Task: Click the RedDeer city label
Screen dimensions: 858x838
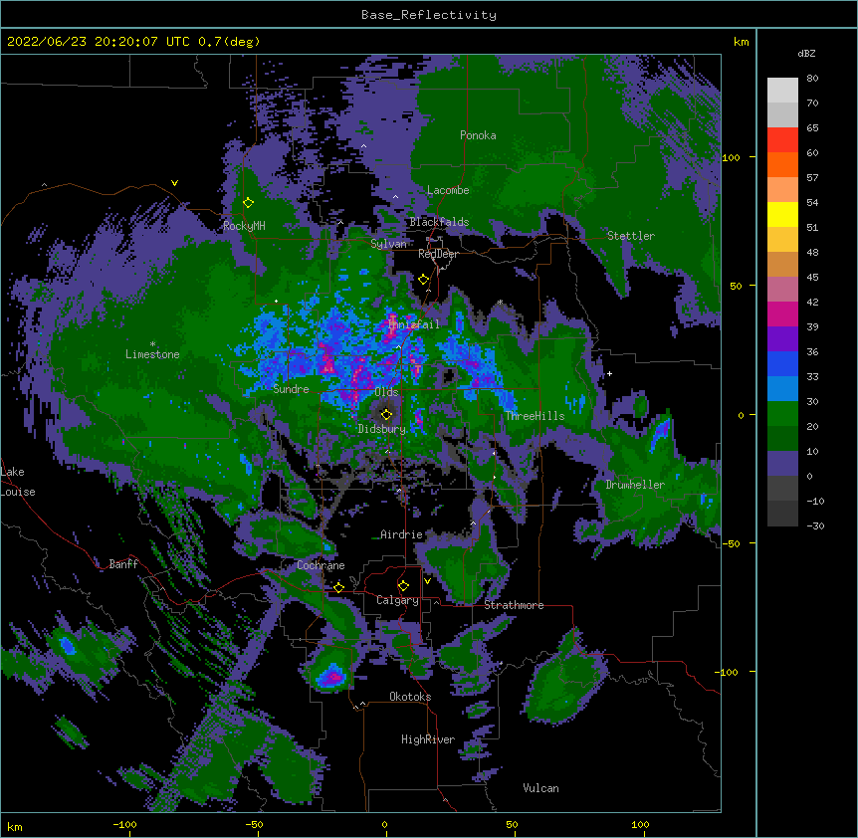Action: tap(438, 254)
